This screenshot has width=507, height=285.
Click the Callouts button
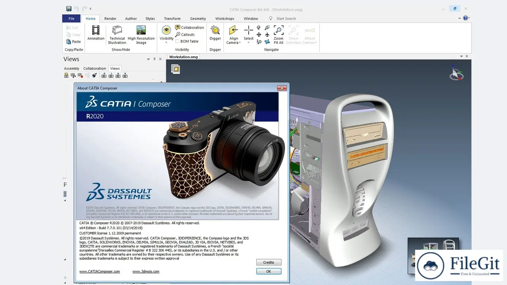pos(185,34)
